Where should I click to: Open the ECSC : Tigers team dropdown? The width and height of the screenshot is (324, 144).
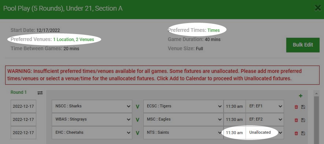click(183, 106)
